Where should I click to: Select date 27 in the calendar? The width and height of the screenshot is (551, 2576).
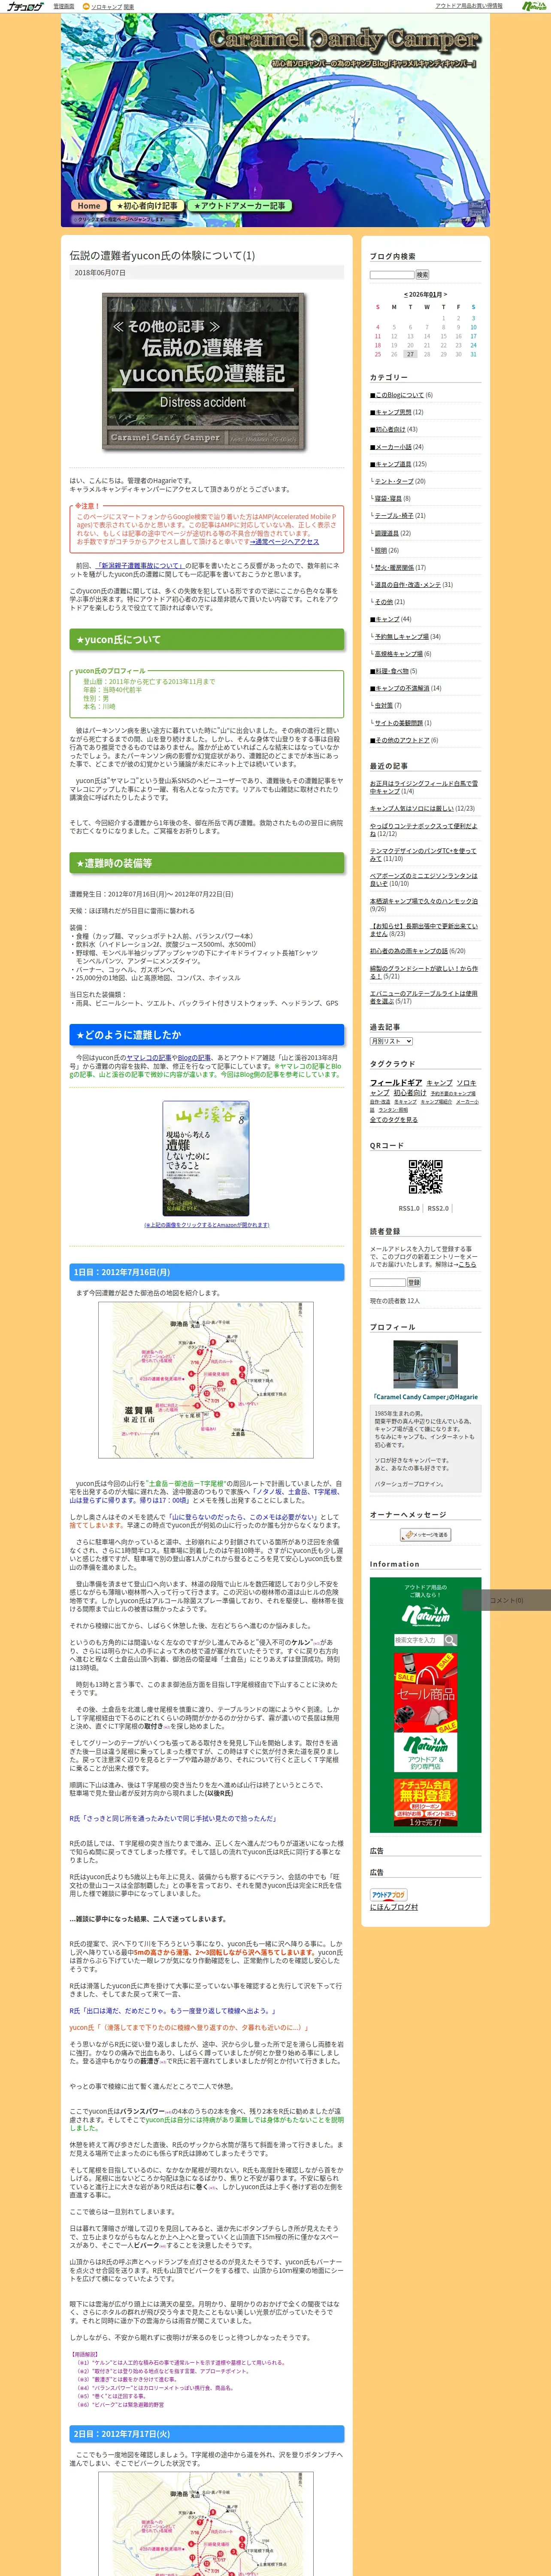click(x=410, y=354)
